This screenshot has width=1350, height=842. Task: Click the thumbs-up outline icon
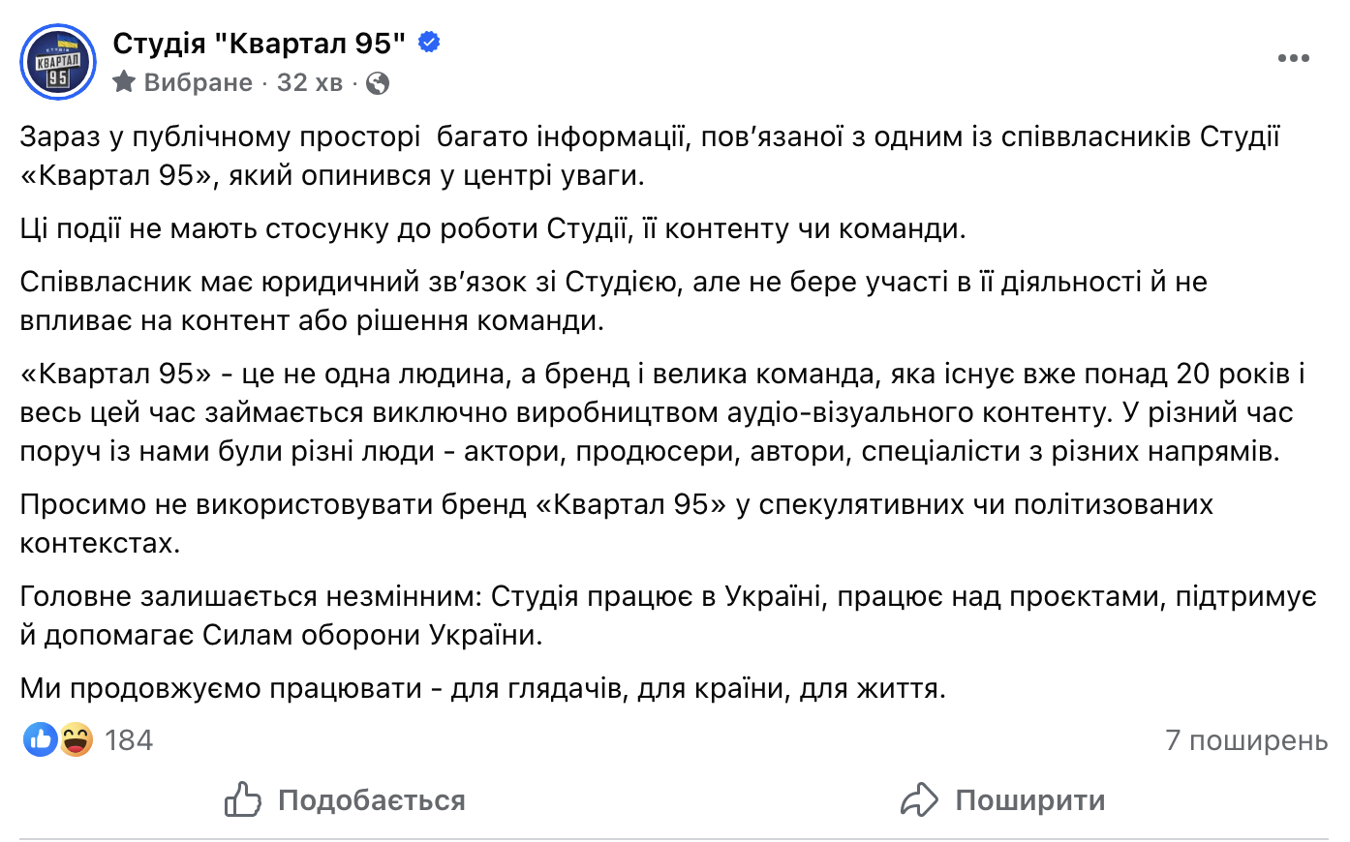click(x=242, y=800)
